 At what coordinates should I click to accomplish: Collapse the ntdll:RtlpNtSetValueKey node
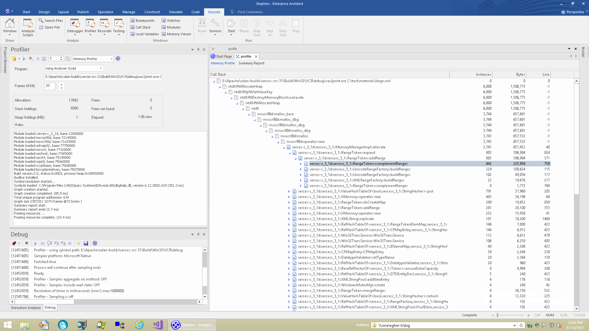point(225,92)
